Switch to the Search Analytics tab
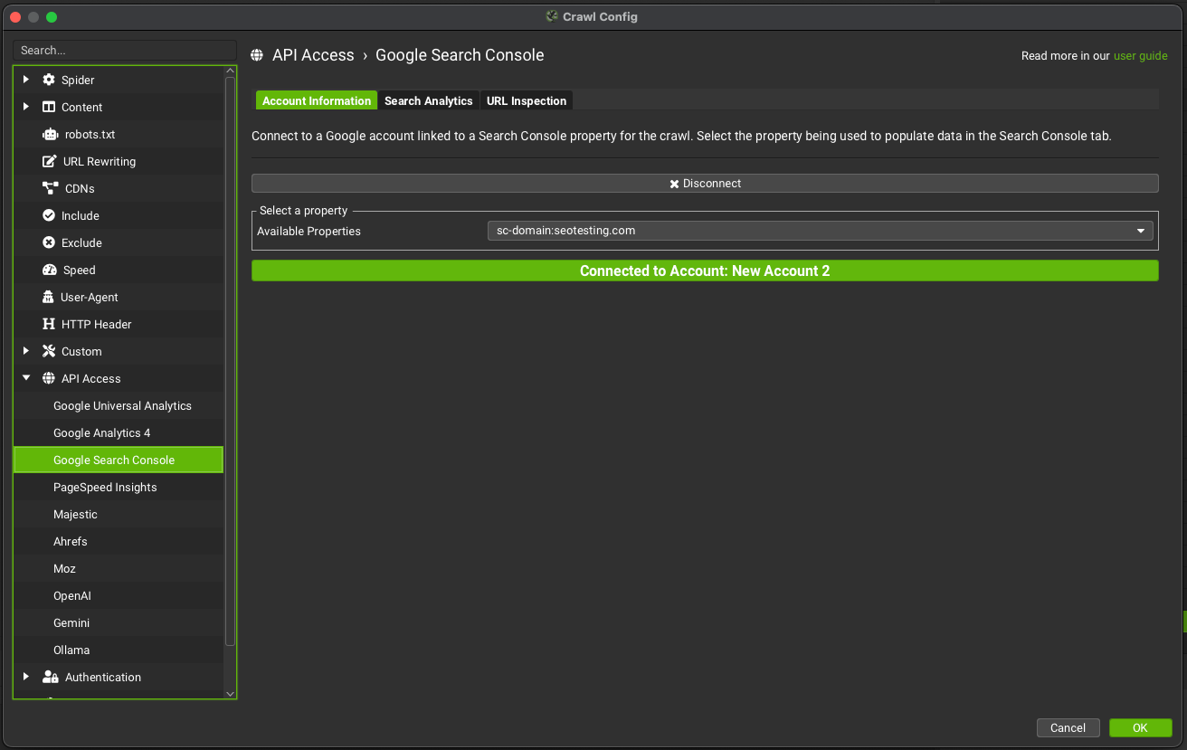 (429, 100)
